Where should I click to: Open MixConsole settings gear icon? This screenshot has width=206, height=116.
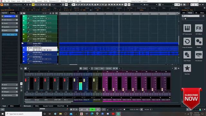(x=178, y=68)
